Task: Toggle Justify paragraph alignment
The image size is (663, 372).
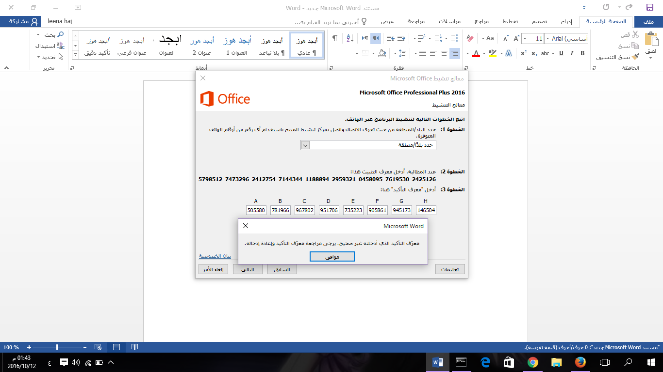Action: tap(423, 53)
